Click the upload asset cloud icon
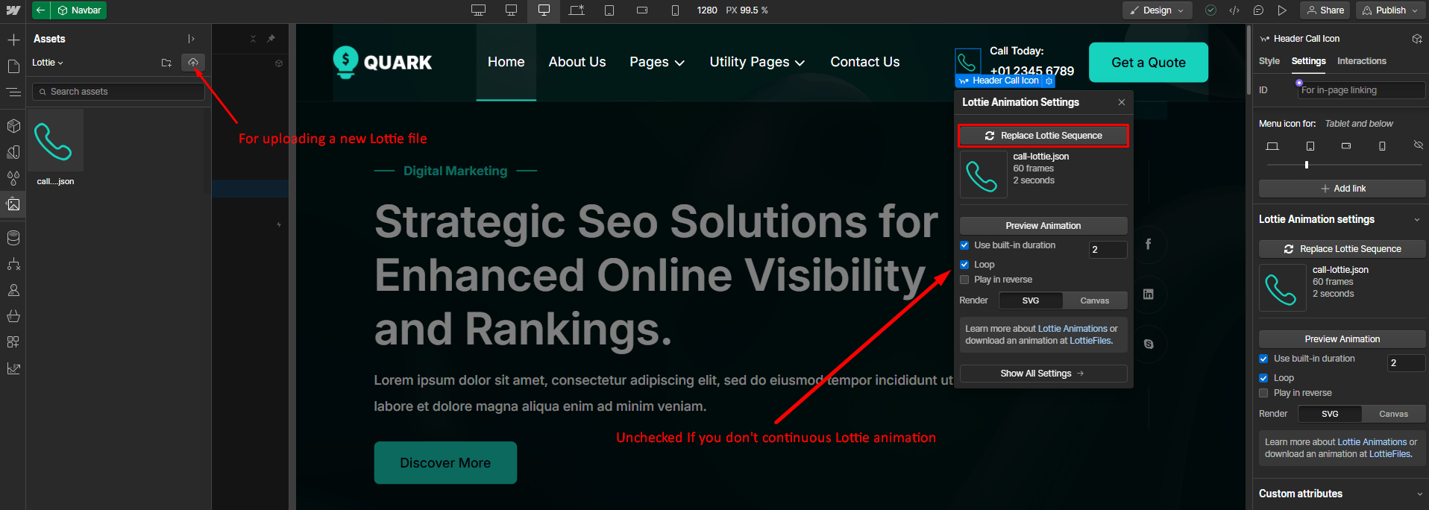Viewport: 1429px width, 510px height. tap(193, 63)
